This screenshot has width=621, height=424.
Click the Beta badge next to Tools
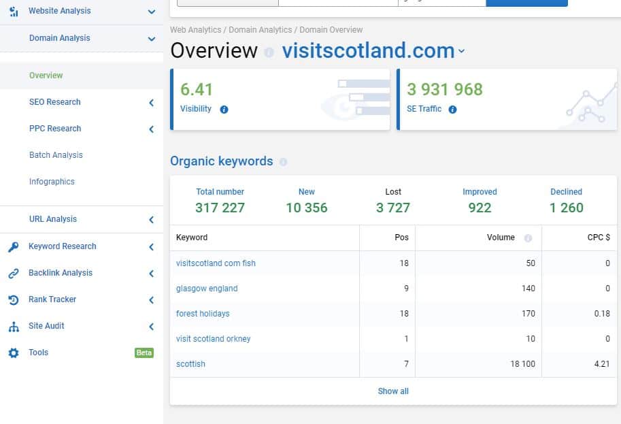point(144,353)
